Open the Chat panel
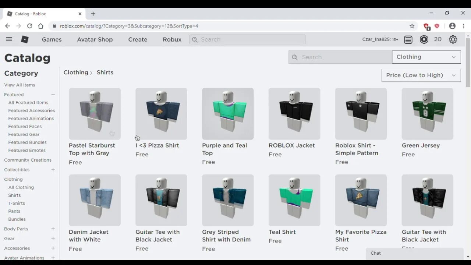Viewport: 471px width, 265px height. [415, 253]
